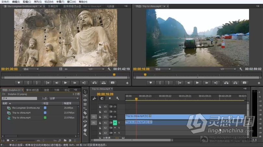
Task: Select Trip to china.mp4 sequence item
Action: (21, 118)
